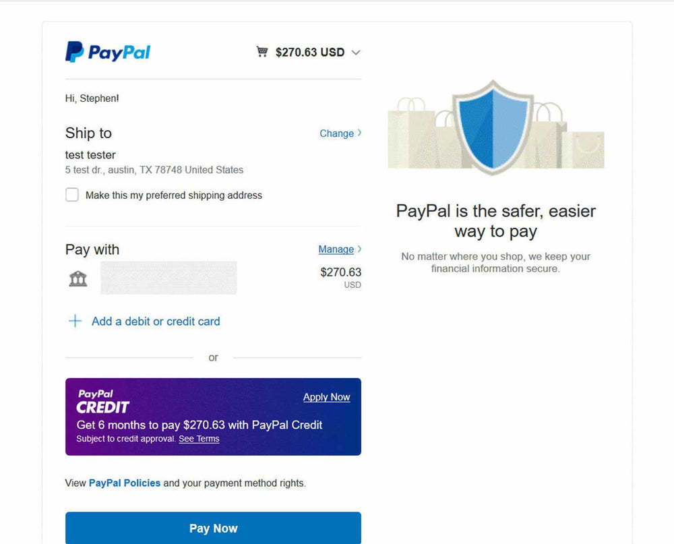674x544 pixels.
Task: Click Apply Now for PayPal Credit
Action: 327,397
